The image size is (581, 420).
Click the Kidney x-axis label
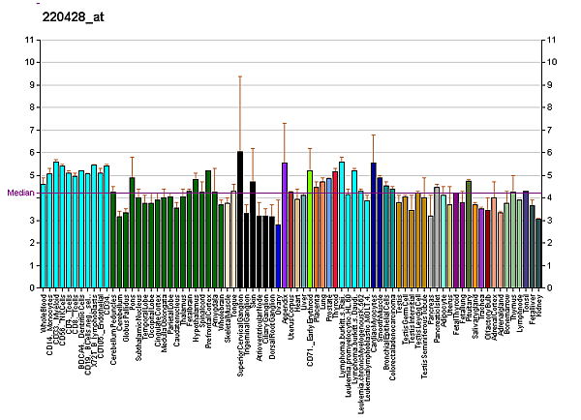539,306
